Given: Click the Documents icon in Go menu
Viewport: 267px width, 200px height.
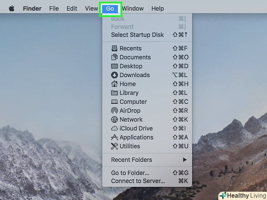Looking at the screenshot, I should click(114, 57).
